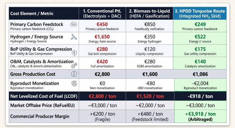Viewport: 235px width, 128px height.
Task: Click the +€3,918 / ton margin cell
Action: point(200,116)
